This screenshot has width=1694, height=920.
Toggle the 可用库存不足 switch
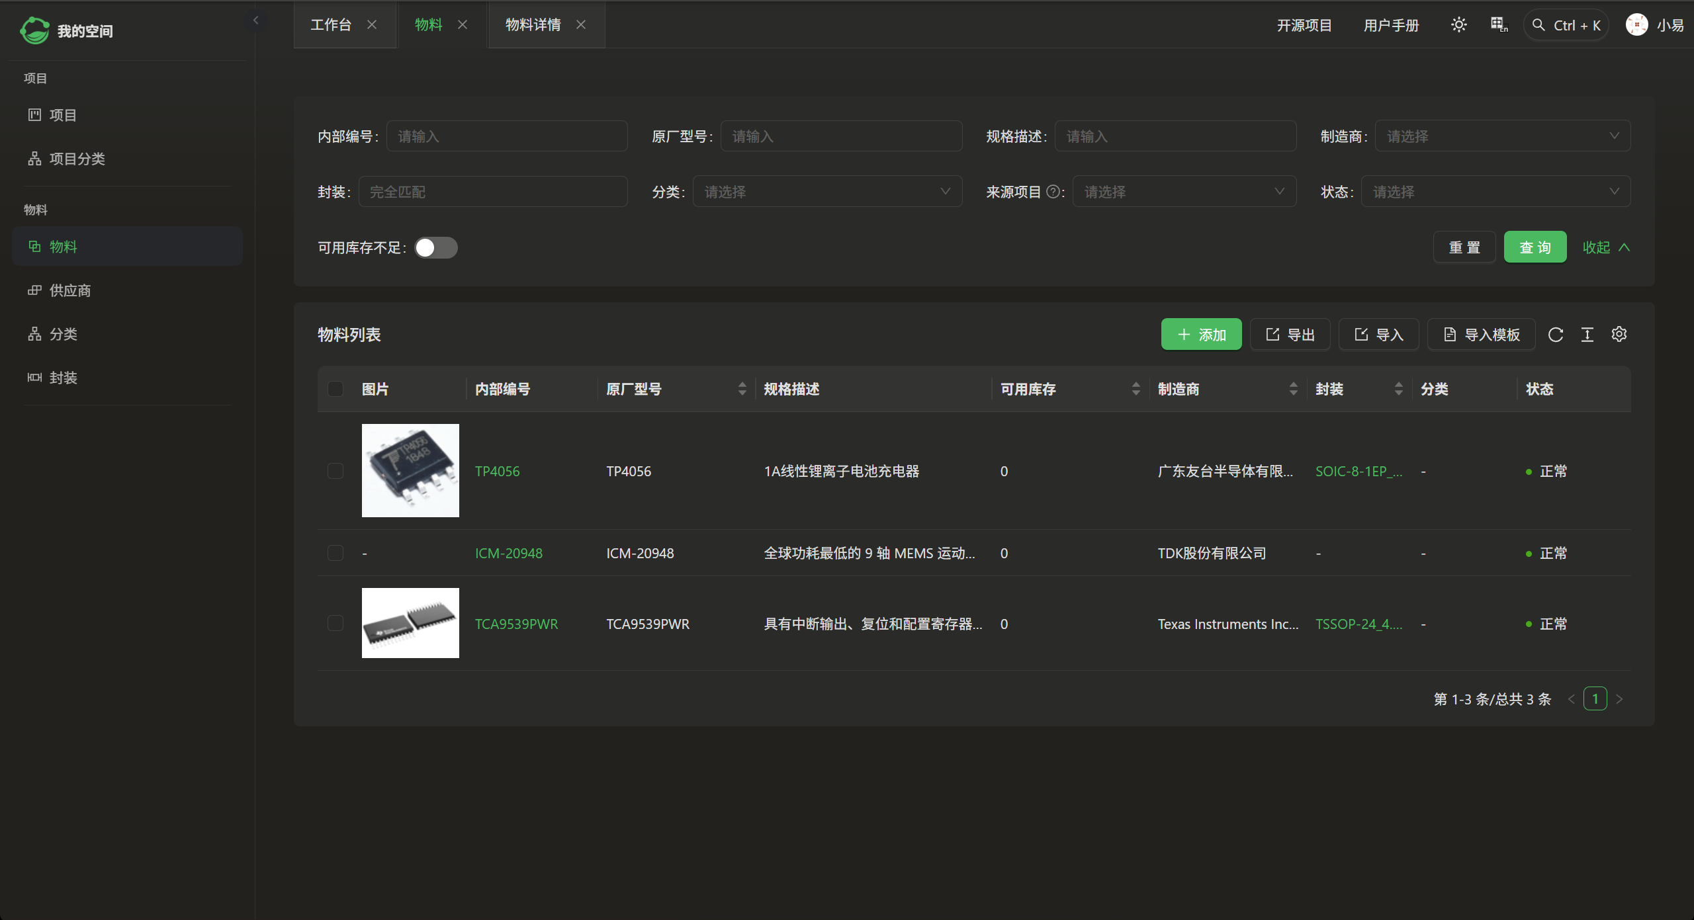point(436,247)
